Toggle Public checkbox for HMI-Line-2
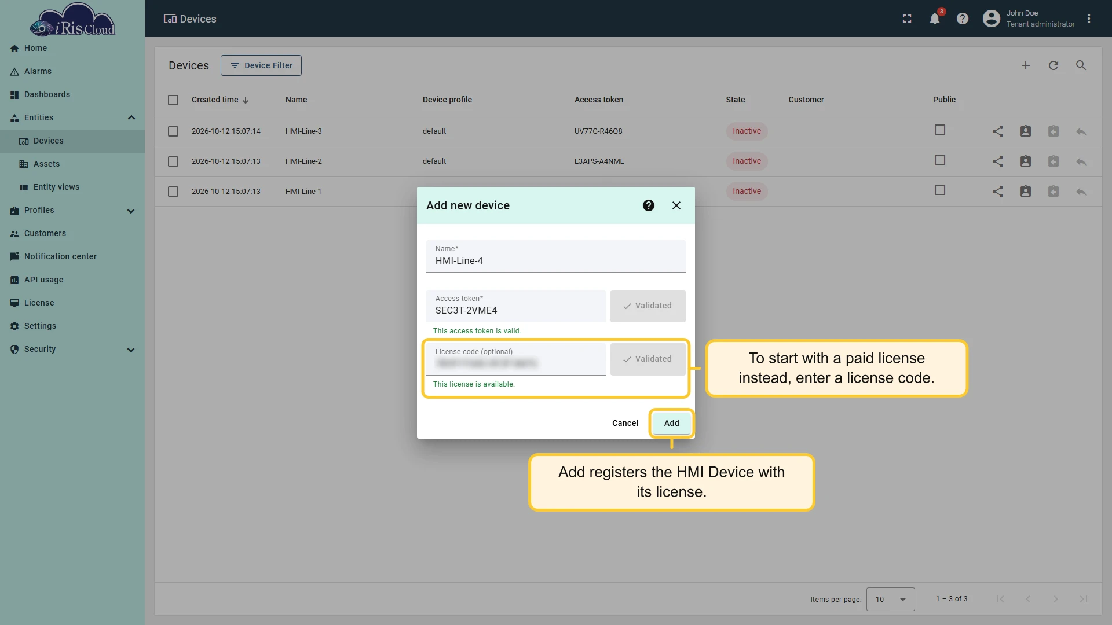1112x625 pixels. click(x=940, y=160)
